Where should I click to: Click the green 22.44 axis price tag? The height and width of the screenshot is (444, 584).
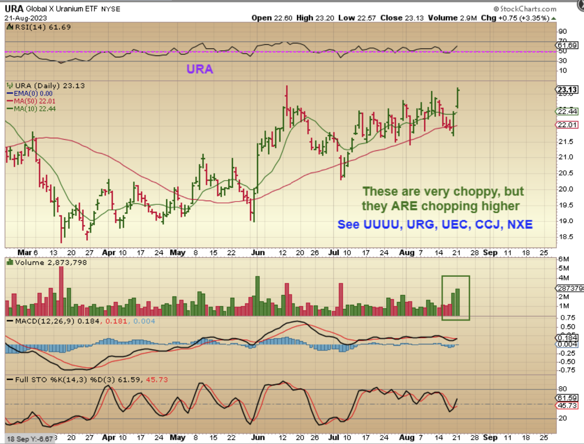[x=567, y=111]
